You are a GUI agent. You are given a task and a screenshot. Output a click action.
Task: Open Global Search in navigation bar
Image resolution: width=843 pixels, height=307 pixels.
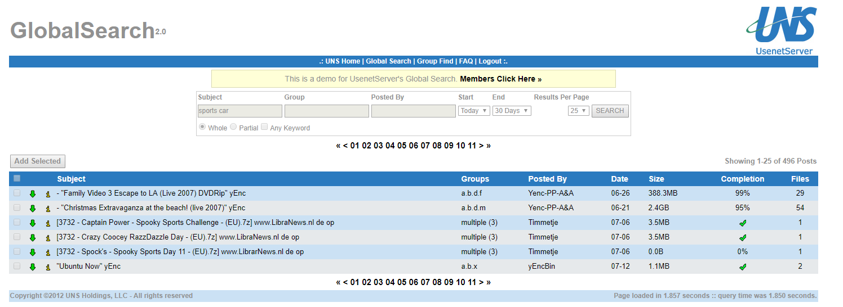389,61
